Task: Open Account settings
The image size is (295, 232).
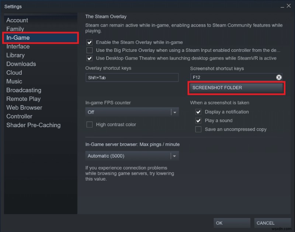Action: tap(17, 20)
